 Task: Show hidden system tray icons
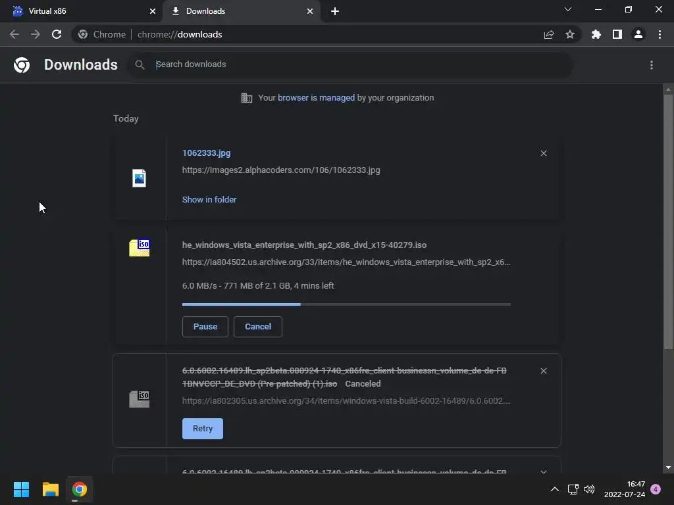pos(555,489)
